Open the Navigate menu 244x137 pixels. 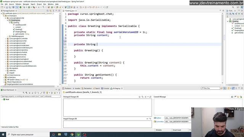point(26,4)
